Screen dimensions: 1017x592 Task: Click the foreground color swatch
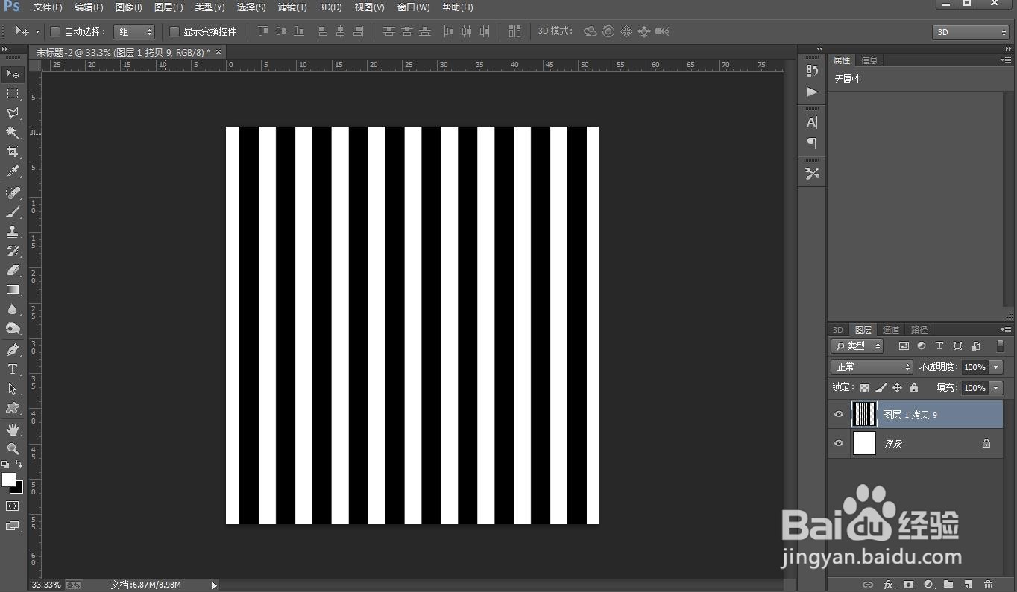[9, 480]
